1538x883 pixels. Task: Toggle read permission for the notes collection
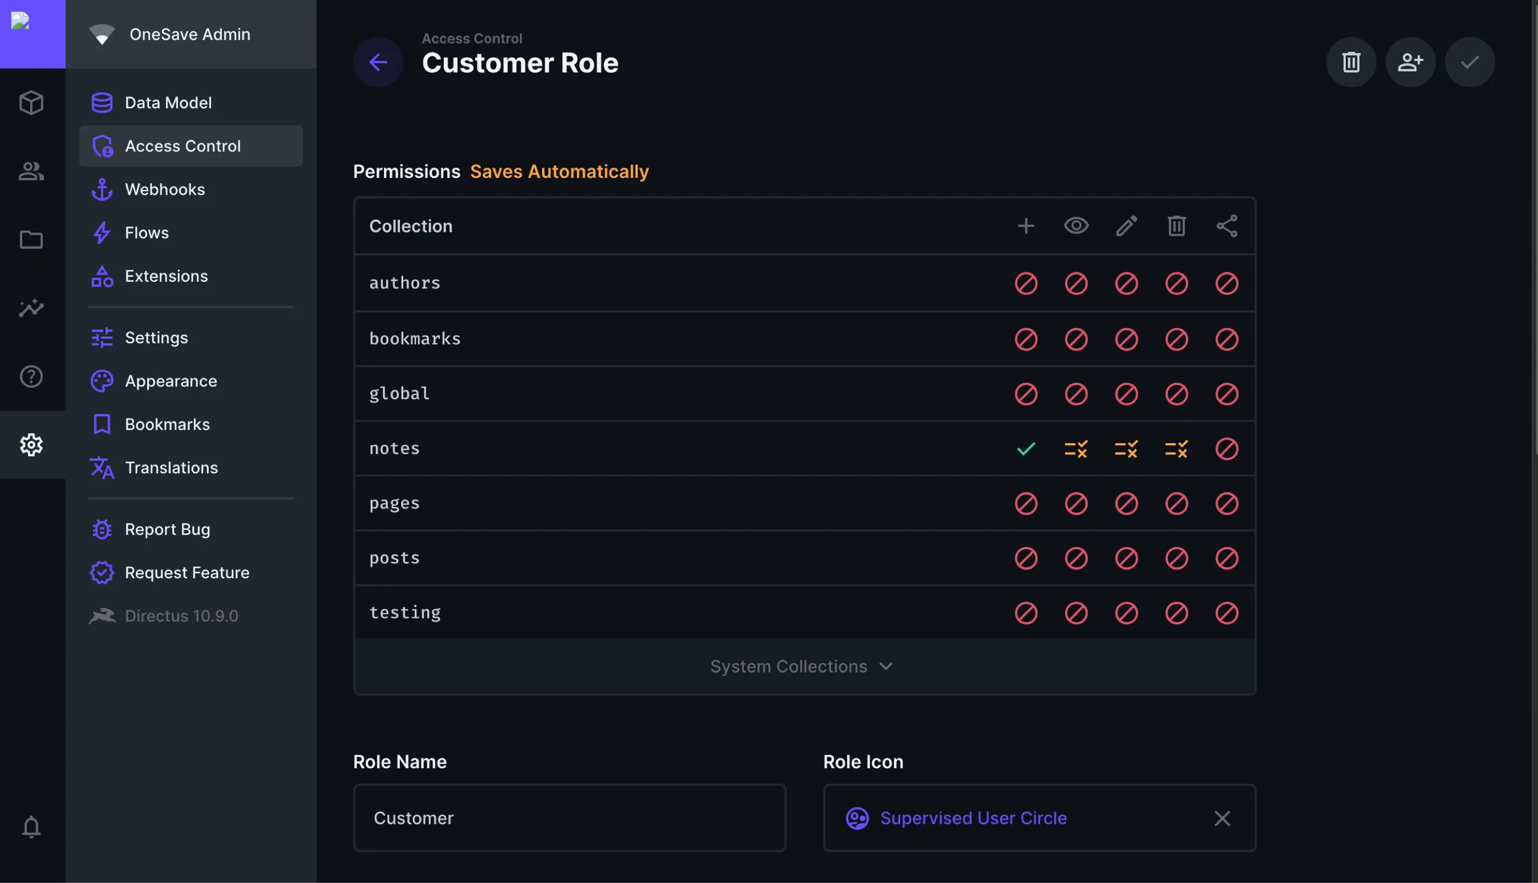pos(1076,449)
